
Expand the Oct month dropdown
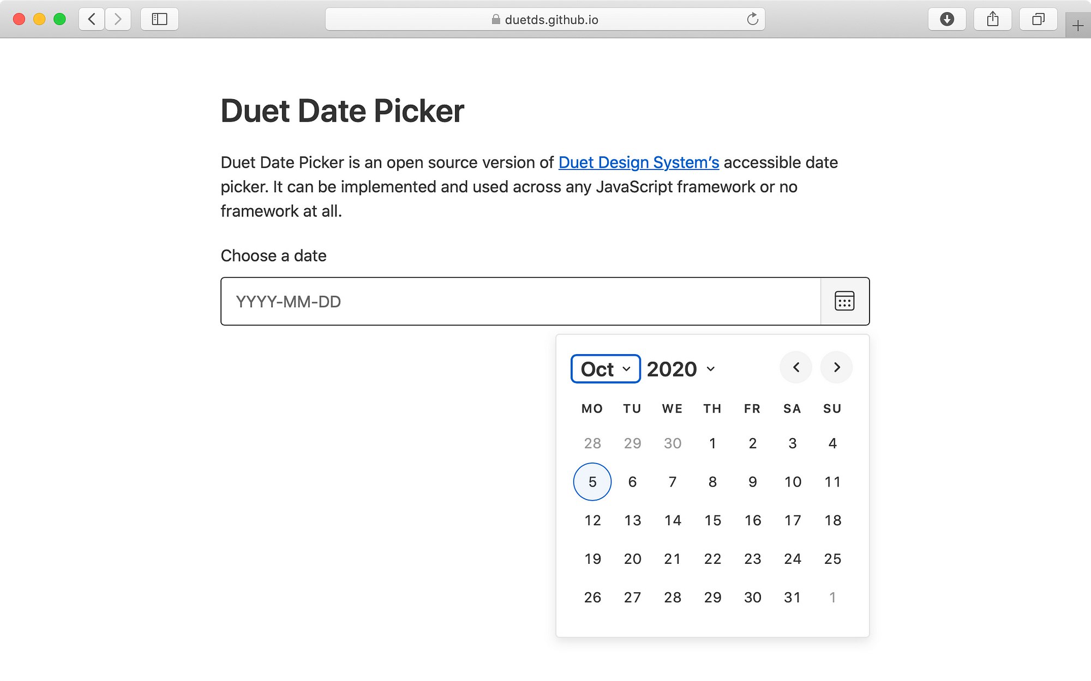[x=606, y=369]
